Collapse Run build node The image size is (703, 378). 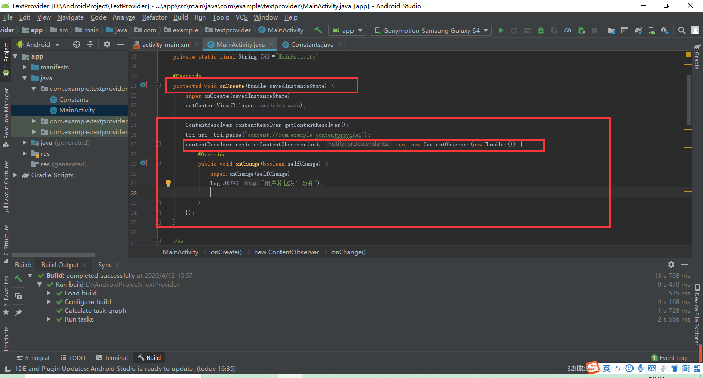click(40, 285)
